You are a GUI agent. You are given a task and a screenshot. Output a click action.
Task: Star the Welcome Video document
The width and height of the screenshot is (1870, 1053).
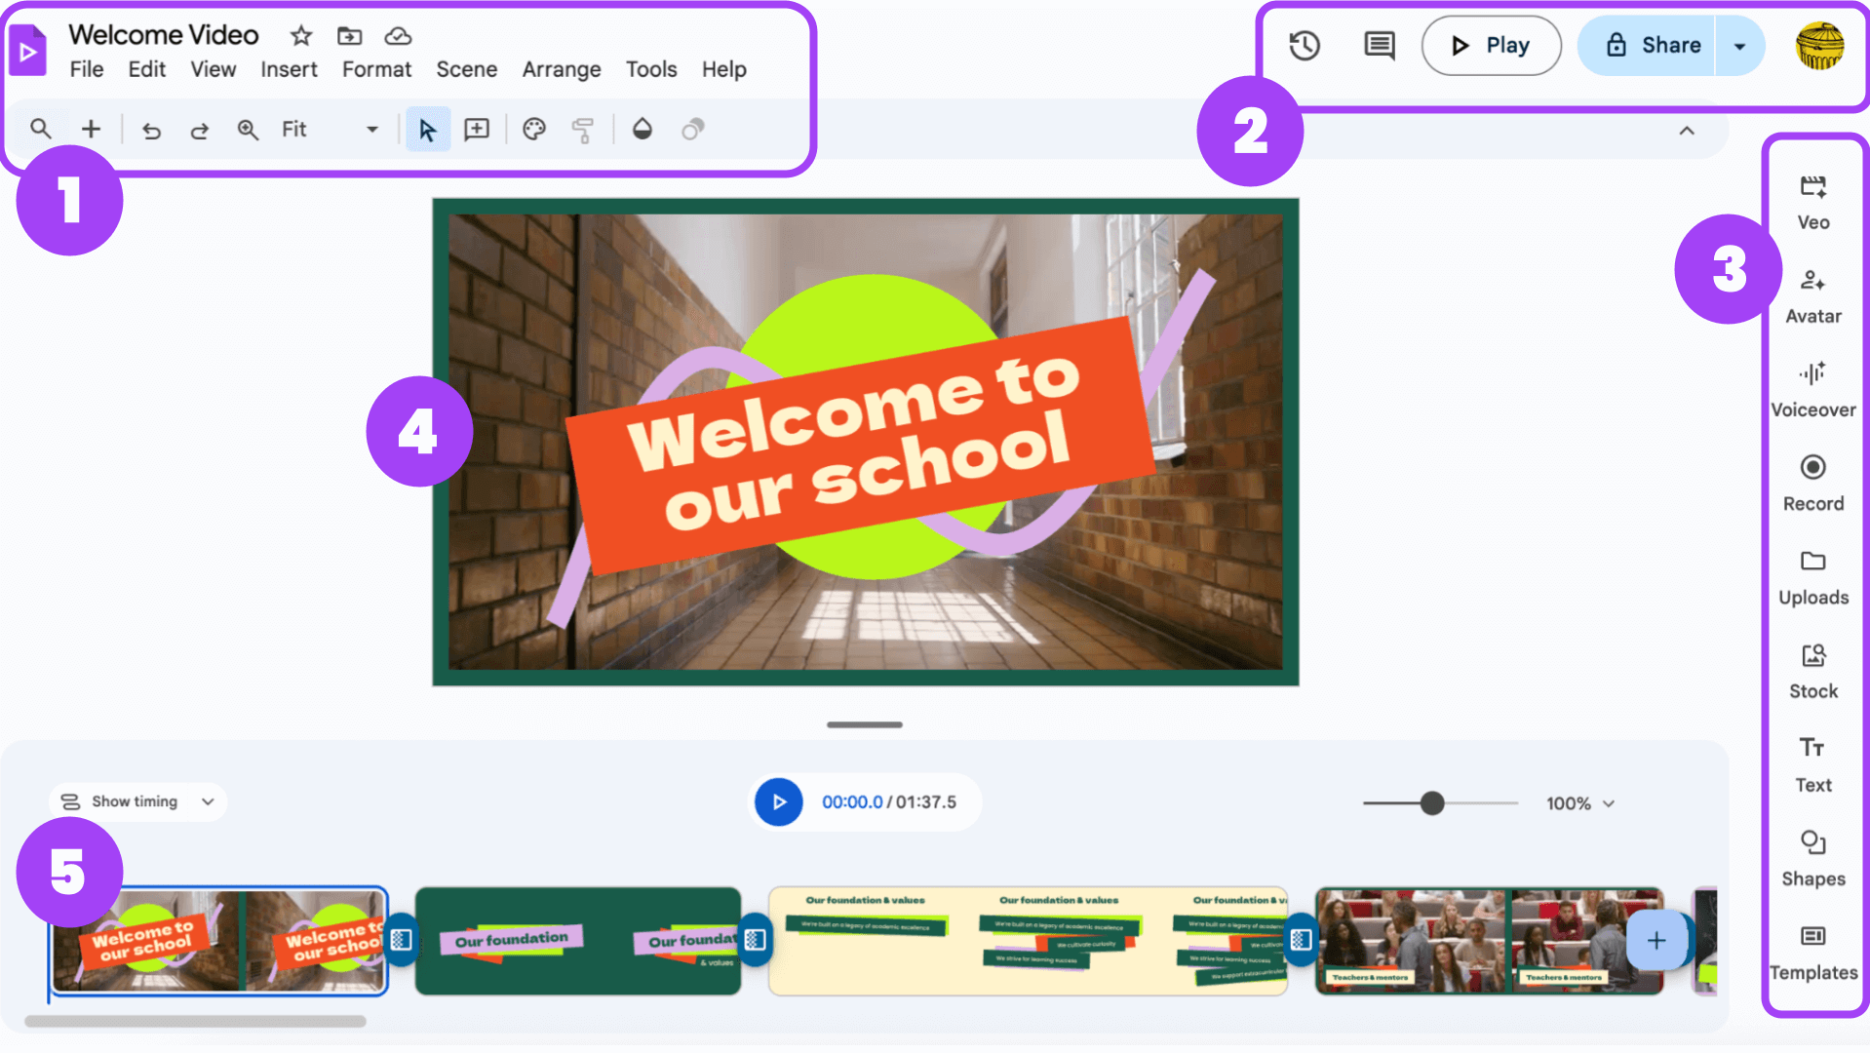(301, 36)
